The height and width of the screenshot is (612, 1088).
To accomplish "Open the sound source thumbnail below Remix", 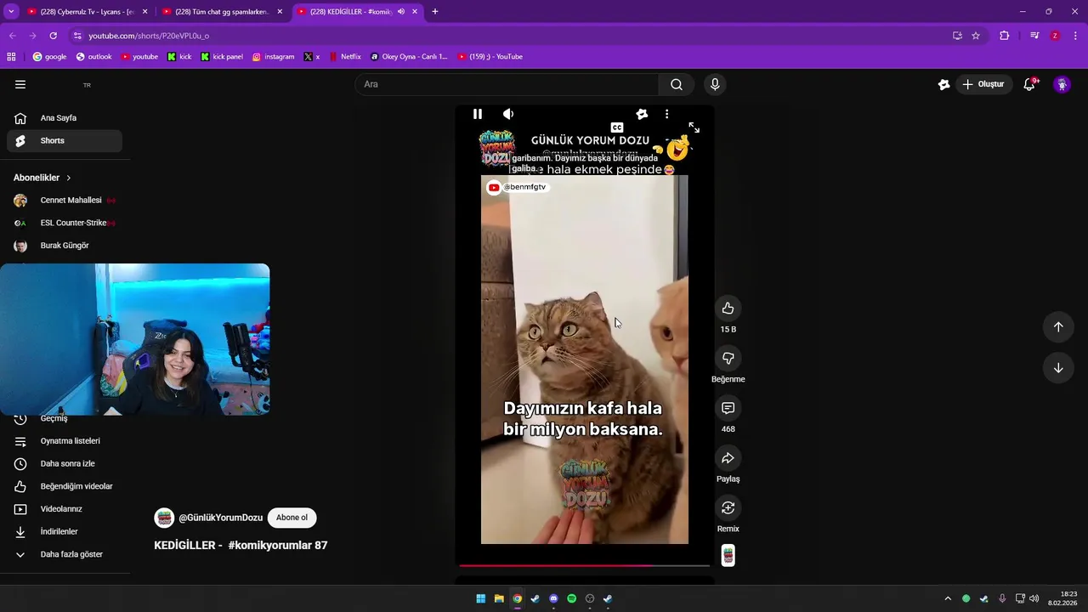I will click(728, 555).
